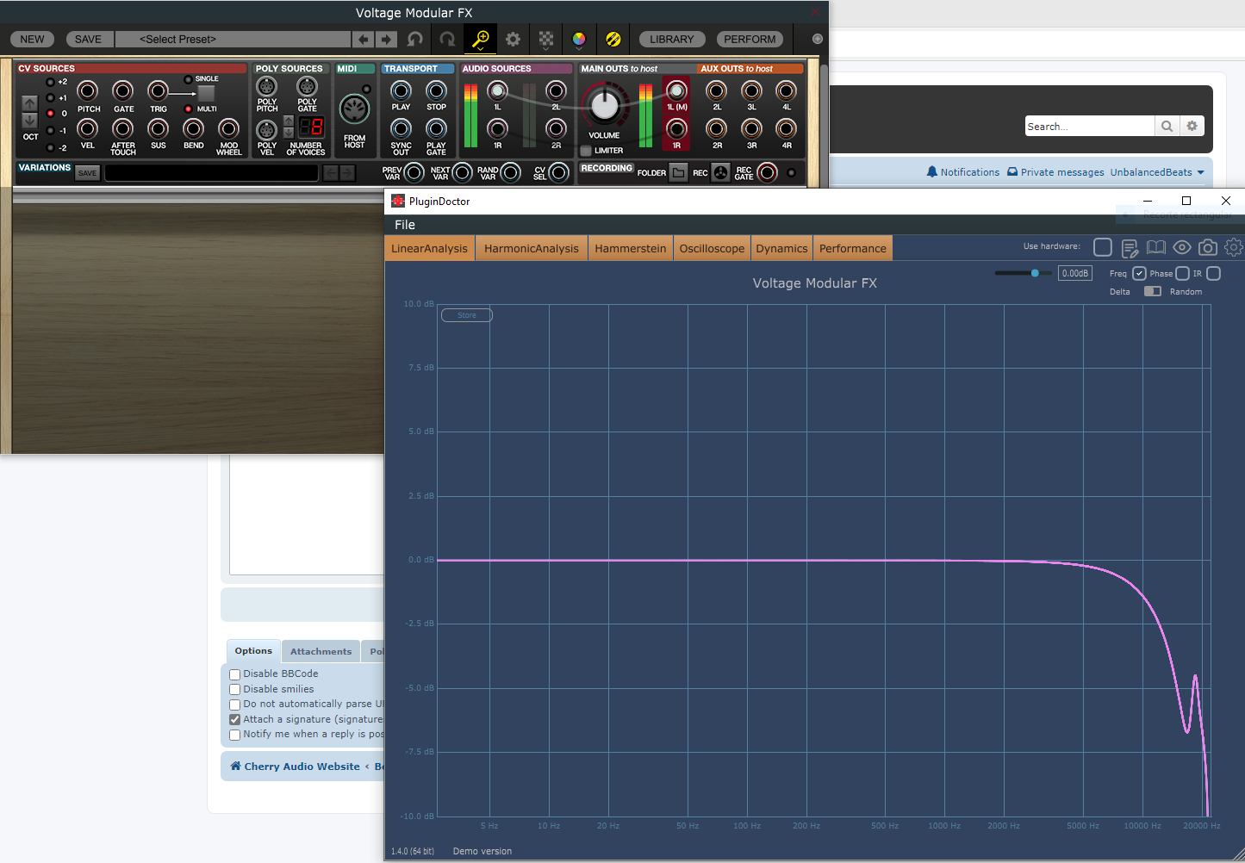Expand the UnbalancedBeats user menu

[1156, 172]
